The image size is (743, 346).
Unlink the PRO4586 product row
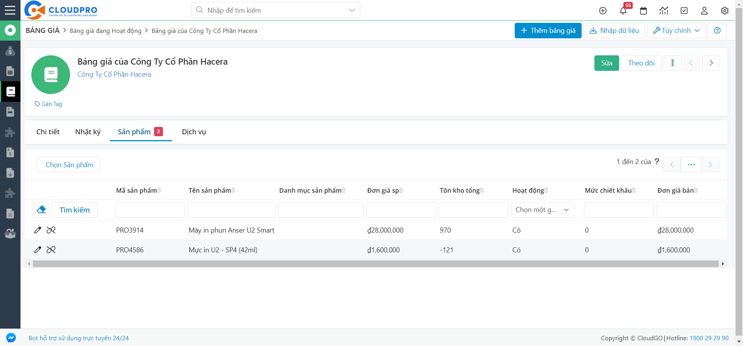[51, 250]
